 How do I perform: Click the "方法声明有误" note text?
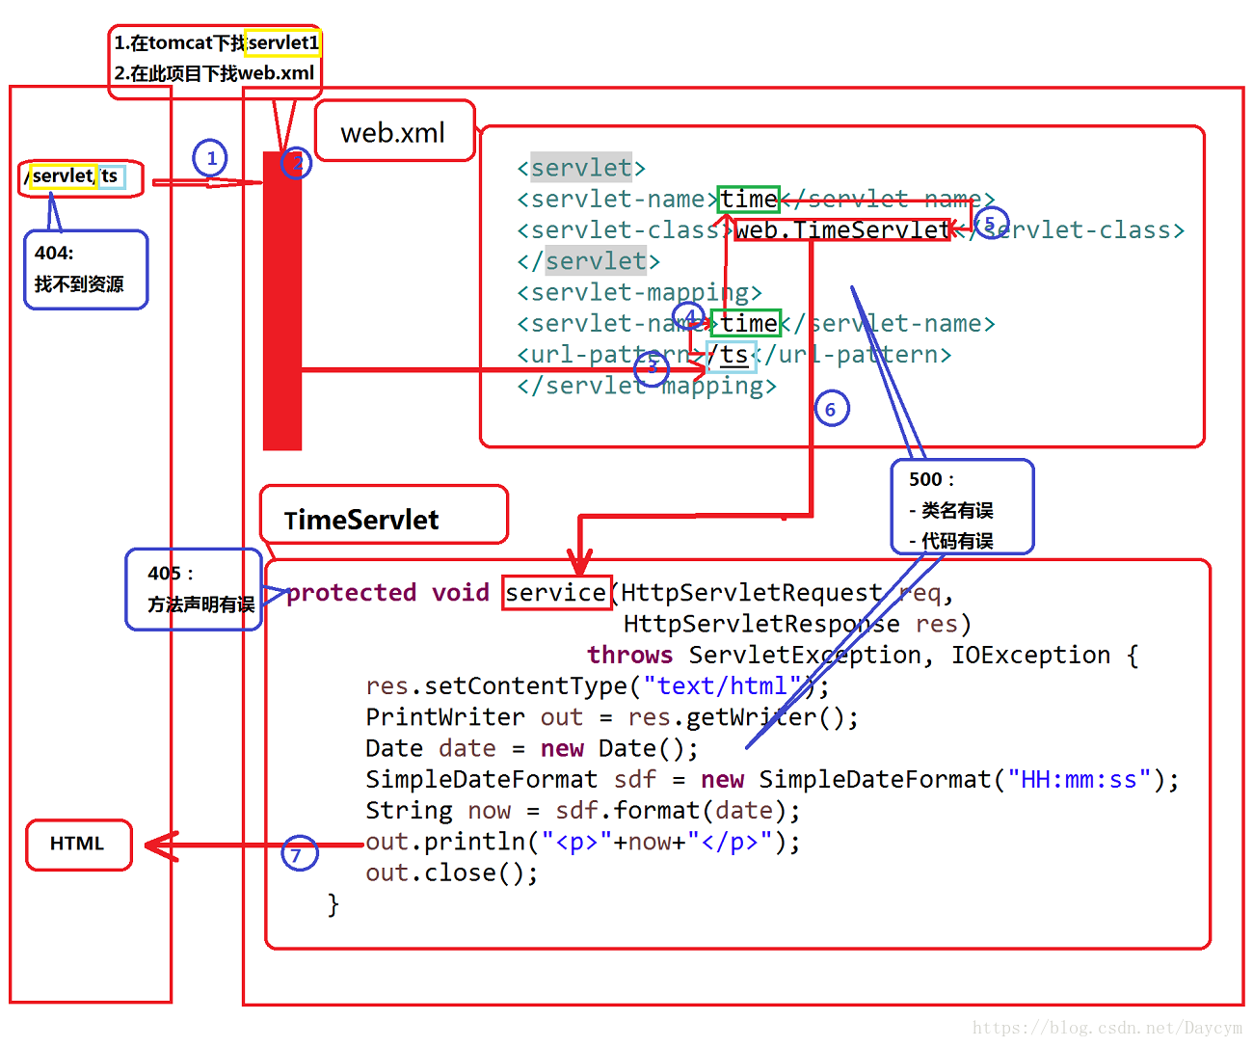coord(201,604)
